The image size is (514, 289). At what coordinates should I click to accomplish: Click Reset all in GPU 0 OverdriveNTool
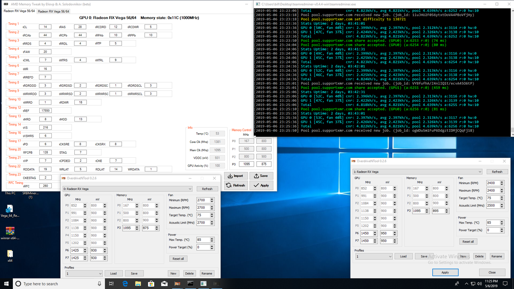coord(178,259)
